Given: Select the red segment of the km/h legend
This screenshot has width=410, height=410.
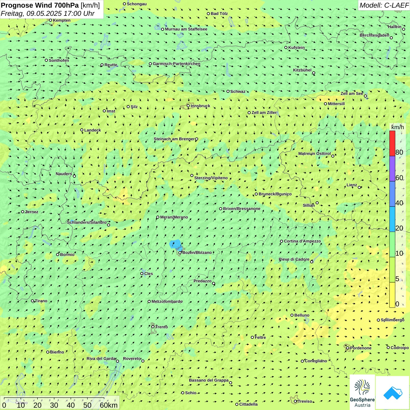Looking at the screenshot, I should (x=392, y=143).
